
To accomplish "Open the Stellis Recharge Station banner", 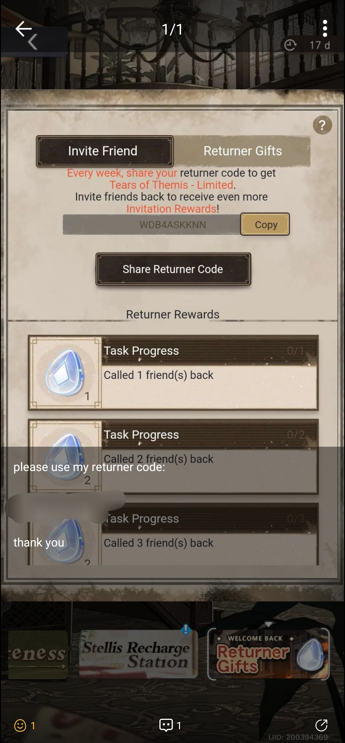I will [x=138, y=654].
